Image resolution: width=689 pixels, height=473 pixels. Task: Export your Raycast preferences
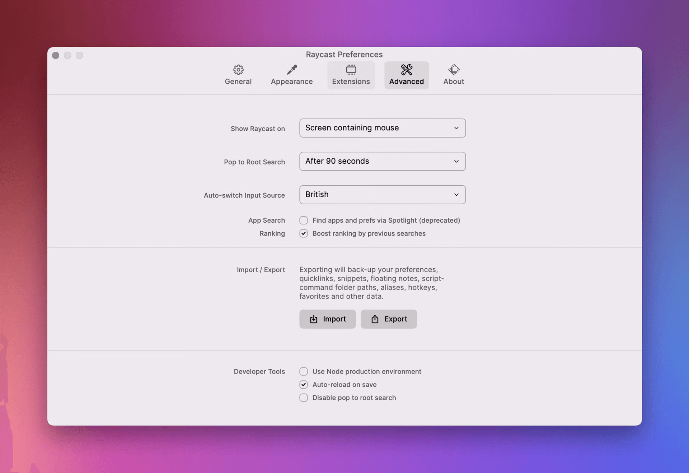[x=389, y=319]
